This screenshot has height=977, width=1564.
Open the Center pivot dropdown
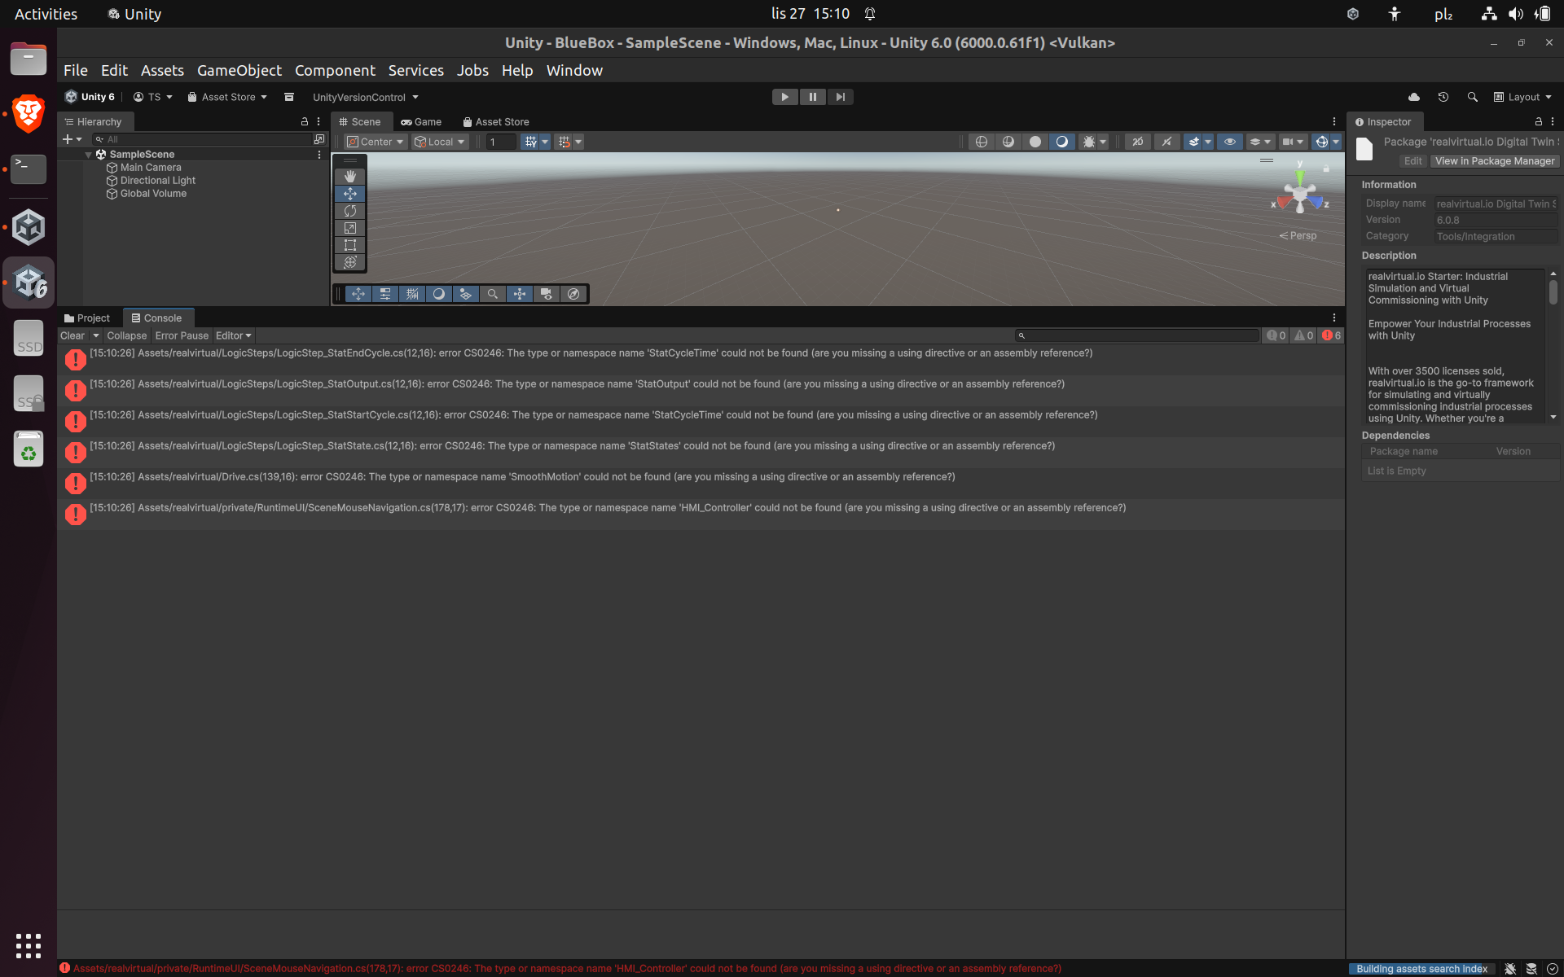pos(376,142)
